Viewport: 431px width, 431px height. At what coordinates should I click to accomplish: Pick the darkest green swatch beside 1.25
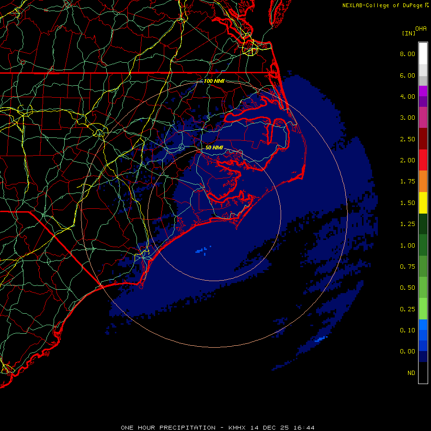coord(423,224)
